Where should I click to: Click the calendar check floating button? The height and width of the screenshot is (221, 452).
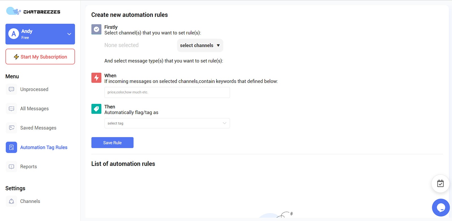tap(440, 183)
